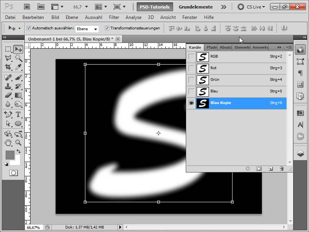Viewport: 309px width, 232px height.
Task: Open the Filter menu
Action: [x=114, y=17]
